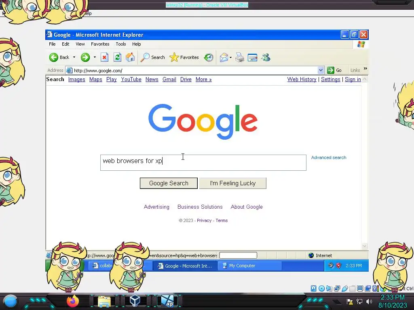The image size is (414, 310).
Task: Click the page scrollbar down arrow
Action: pos(365,246)
